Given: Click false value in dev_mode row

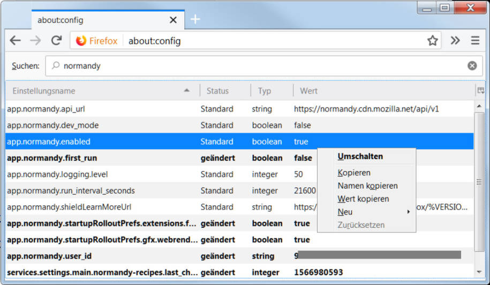Looking at the screenshot, I should click(302, 125).
